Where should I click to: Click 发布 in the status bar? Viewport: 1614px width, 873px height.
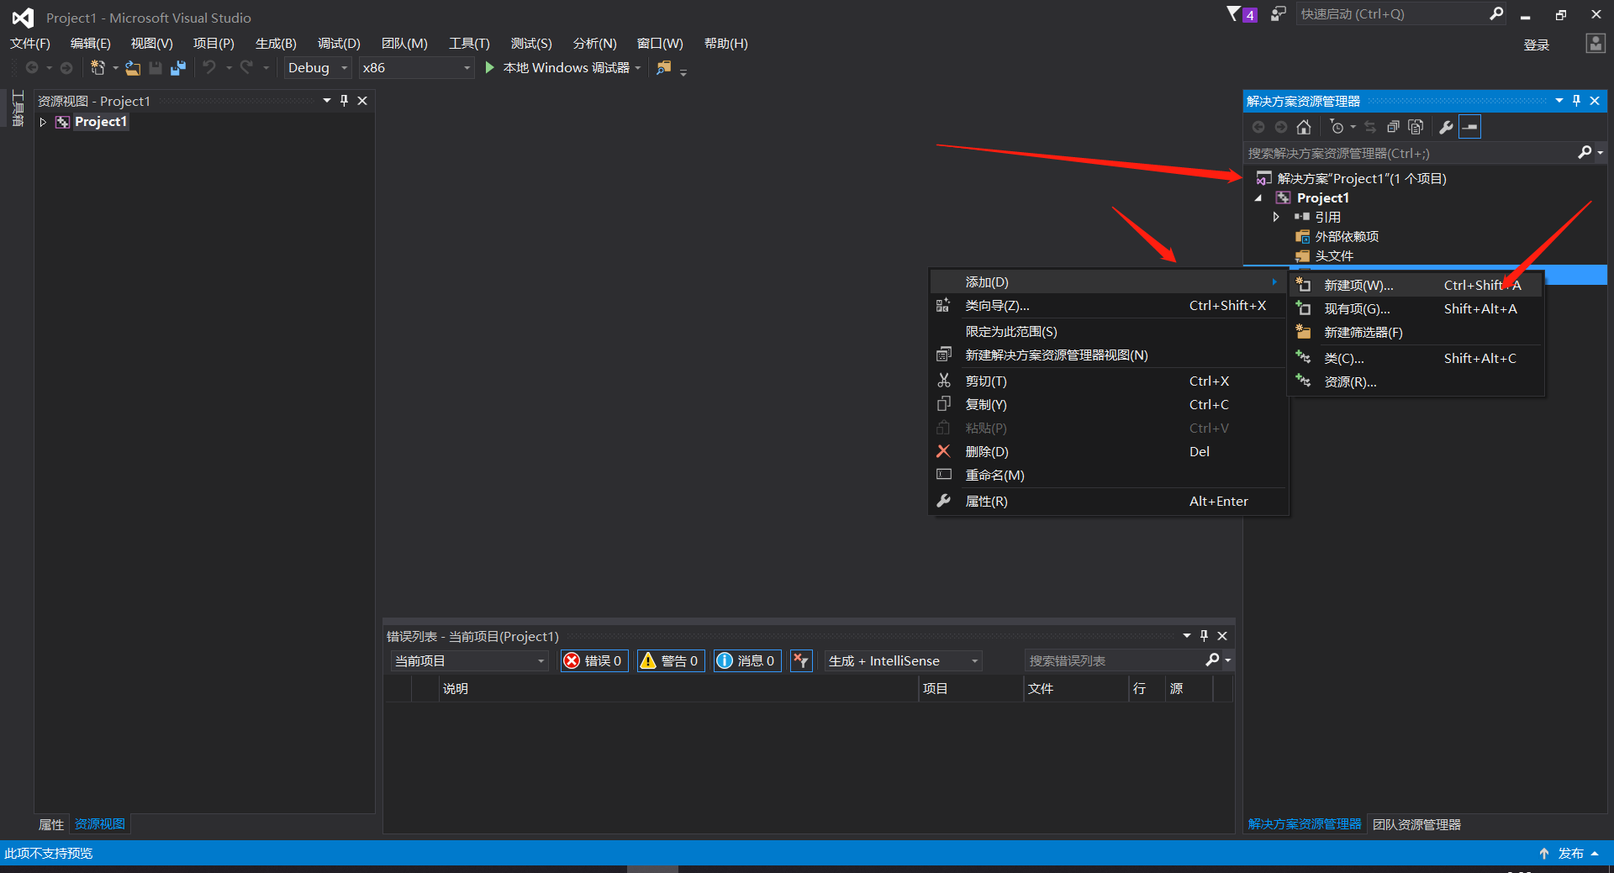tap(1570, 853)
